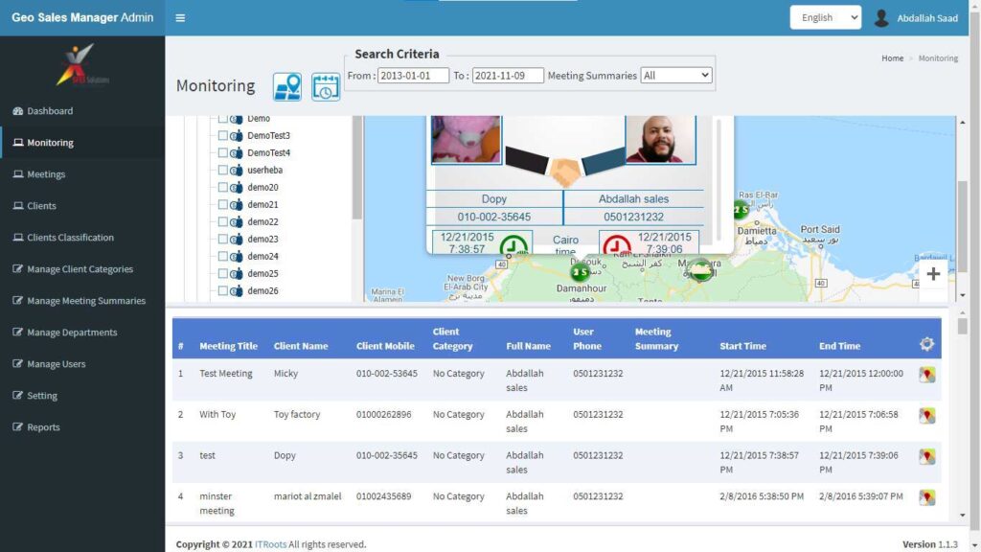Go to Reports in the sidebar
The width and height of the screenshot is (981, 552).
(43, 427)
